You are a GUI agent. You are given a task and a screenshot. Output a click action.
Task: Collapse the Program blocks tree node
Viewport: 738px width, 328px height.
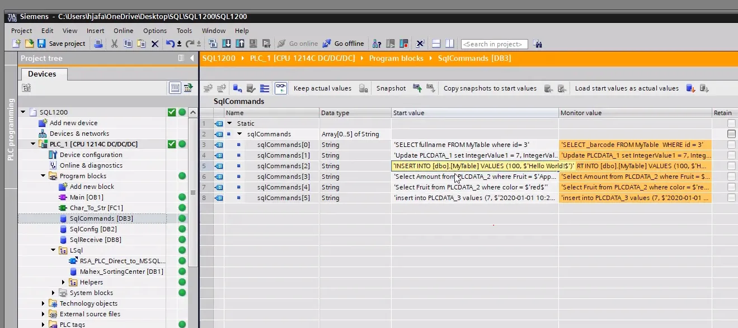(43, 175)
